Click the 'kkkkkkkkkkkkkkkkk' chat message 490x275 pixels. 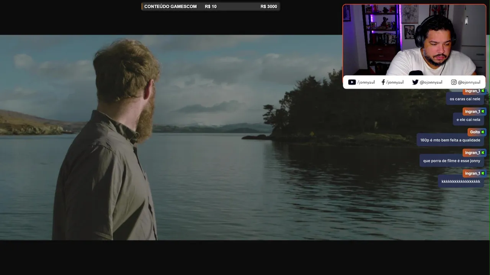point(461,181)
